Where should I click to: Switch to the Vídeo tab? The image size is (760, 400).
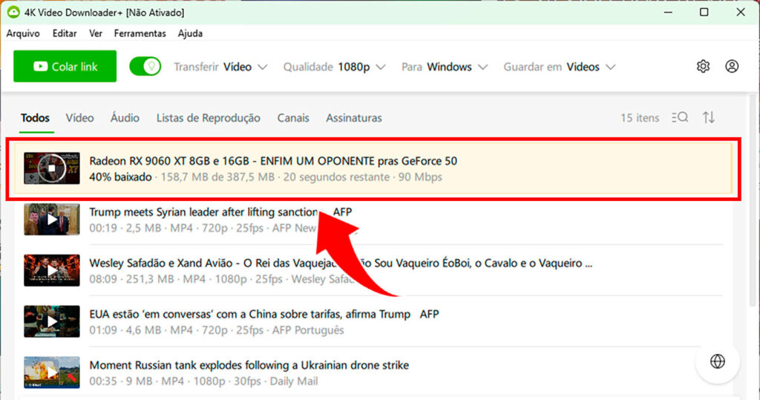(79, 118)
